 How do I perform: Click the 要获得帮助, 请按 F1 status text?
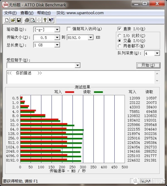20,181
